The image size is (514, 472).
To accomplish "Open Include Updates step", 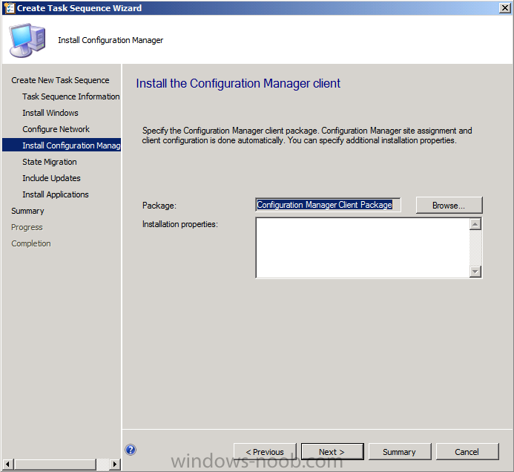I will (51, 178).
